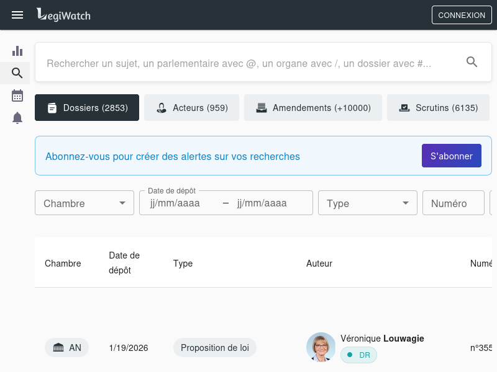Screen dimensions: 497x372
Task: Click the magnifier icon in the search bar
Action: click(x=472, y=62)
